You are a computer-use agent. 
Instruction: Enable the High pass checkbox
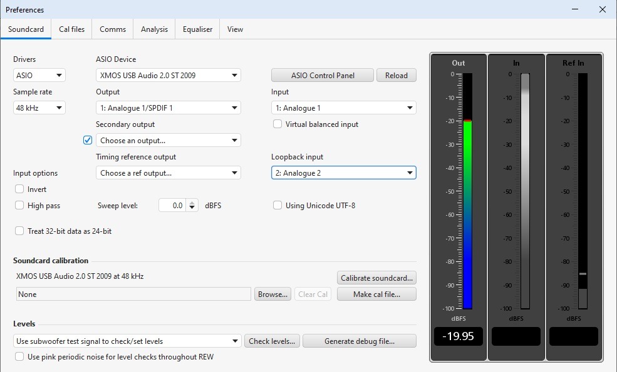tap(19, 206)
